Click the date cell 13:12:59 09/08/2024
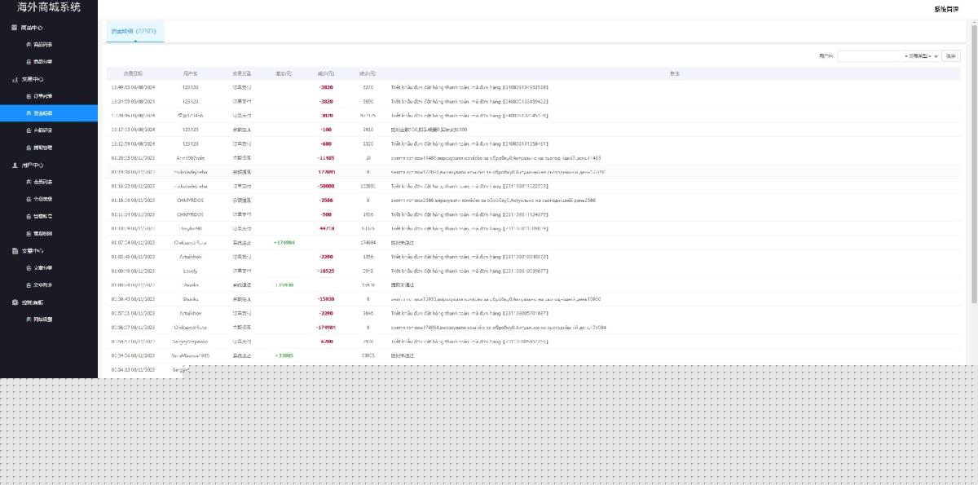Viewport: 978px width, 485px height. click(x=133, y=143)
